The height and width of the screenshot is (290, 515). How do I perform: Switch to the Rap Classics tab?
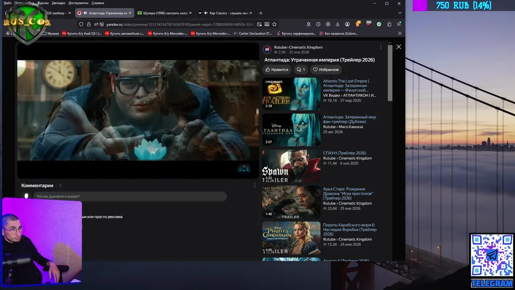(x=225, y=13)
